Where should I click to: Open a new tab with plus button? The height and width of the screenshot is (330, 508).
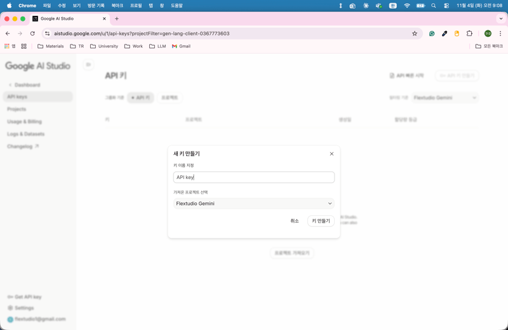pyautogui.click(x=117, y=19)
